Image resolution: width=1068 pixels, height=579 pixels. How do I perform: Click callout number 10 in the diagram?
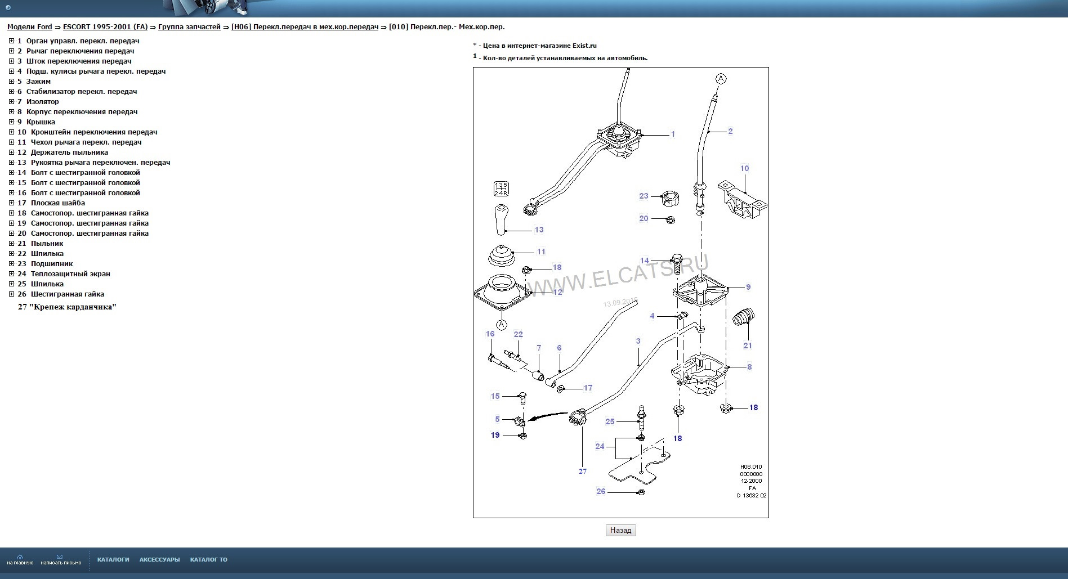tap(744, 168)
